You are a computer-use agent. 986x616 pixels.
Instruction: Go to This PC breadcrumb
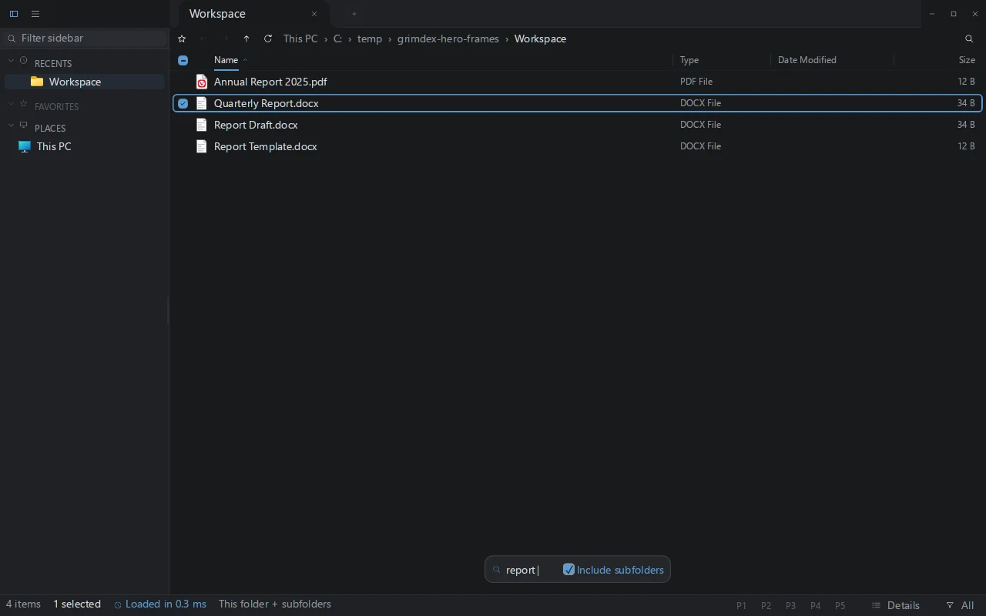[300, 38]
